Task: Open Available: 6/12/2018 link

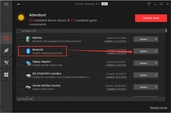Action: pyautogui.click(x=116, y=77)
